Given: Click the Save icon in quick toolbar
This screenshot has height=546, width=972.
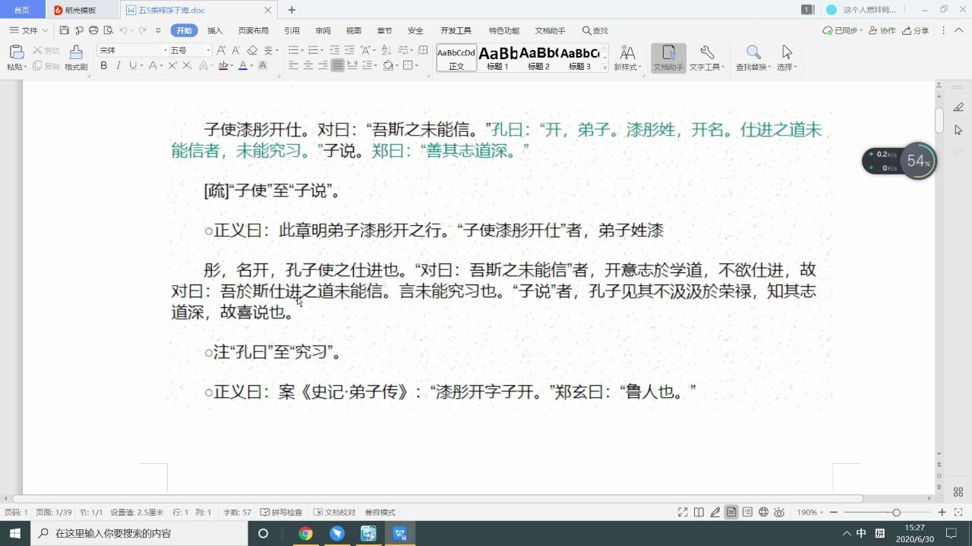Looking at the screenshot, I should pyautogui.click(x=64, y=30).
